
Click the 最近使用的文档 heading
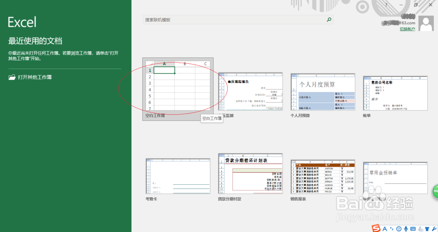point(35,41)
